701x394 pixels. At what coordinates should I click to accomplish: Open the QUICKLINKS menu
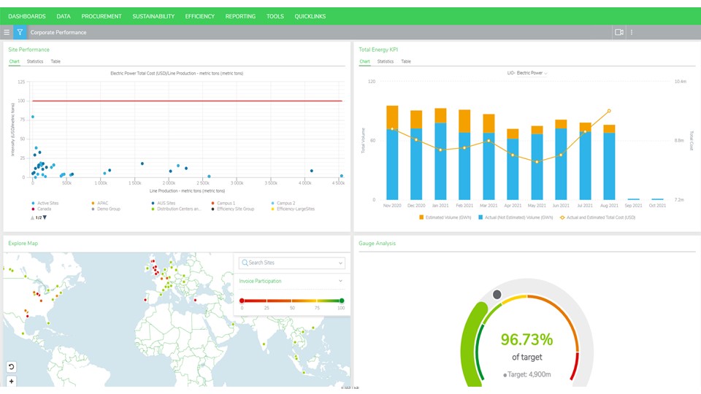pos(310,16)
